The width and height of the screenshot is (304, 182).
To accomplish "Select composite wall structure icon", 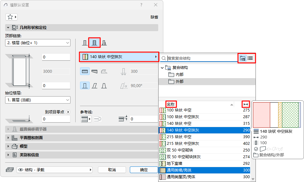I will 94,43.
